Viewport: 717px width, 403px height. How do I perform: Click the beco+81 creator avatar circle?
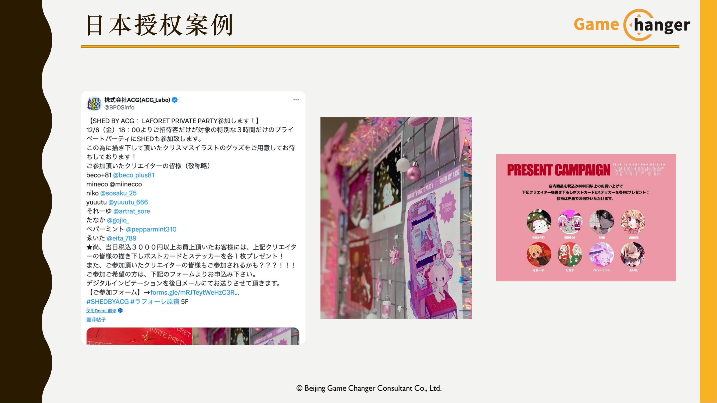(x=539, y=222)
